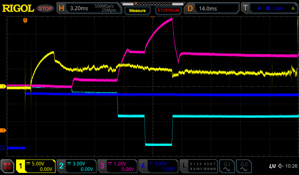299x175 pixels.
Task: Open the function navigation grid icon
Action: (8, 166)
